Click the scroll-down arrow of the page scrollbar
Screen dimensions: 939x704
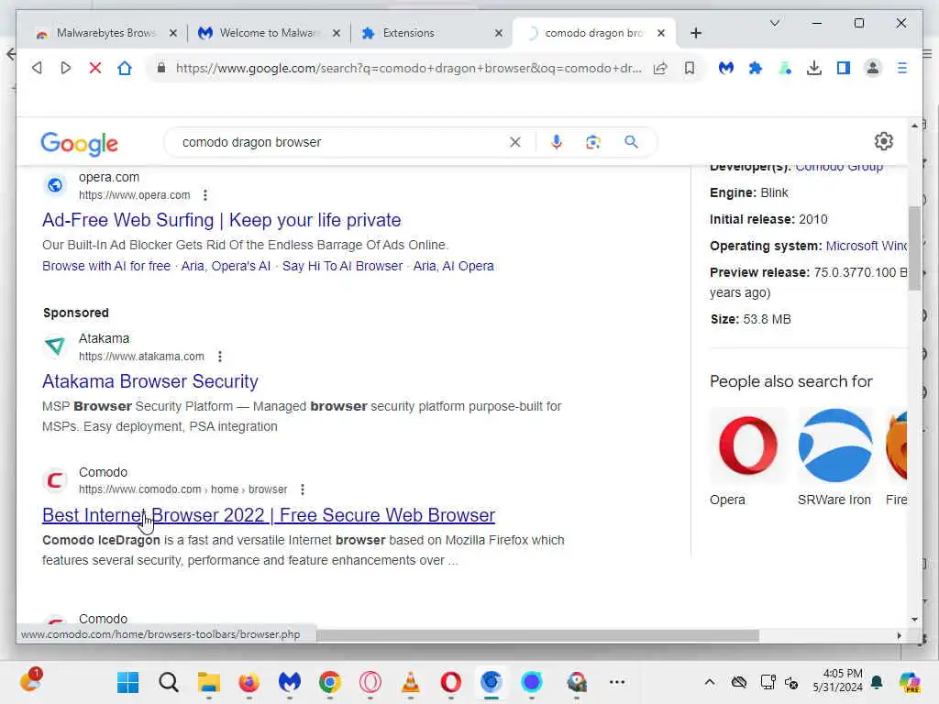click(x=914, y=620)
